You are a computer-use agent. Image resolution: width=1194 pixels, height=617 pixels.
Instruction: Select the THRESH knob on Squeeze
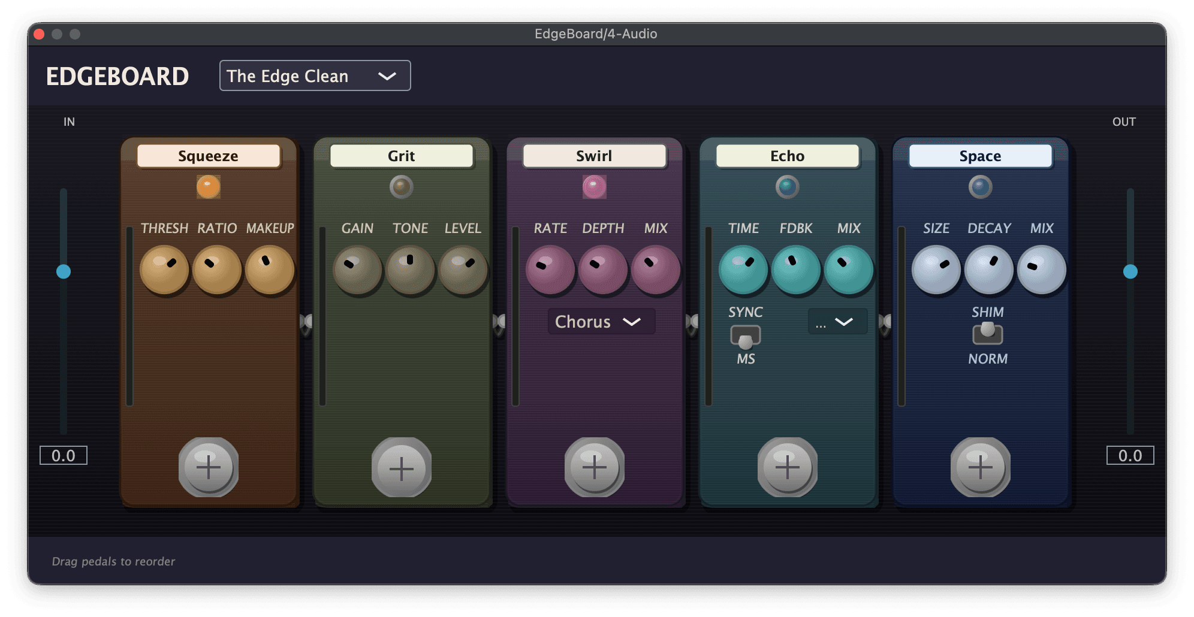(165, 270)
